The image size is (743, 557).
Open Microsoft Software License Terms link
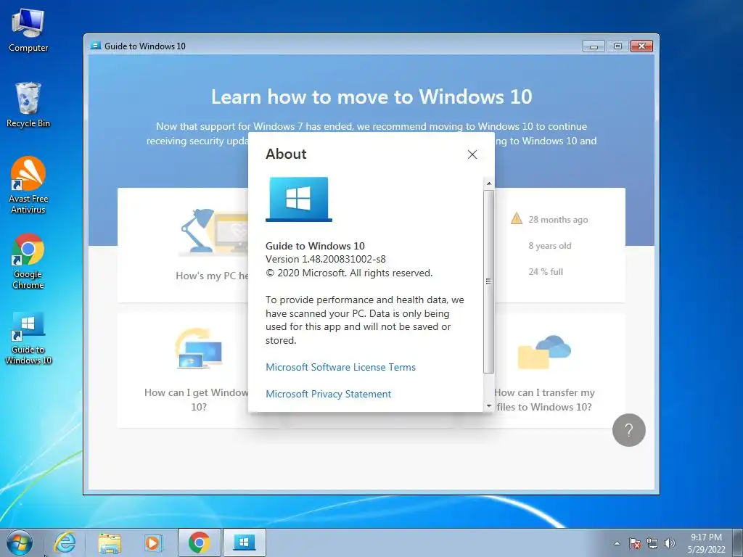pos(340,367)
